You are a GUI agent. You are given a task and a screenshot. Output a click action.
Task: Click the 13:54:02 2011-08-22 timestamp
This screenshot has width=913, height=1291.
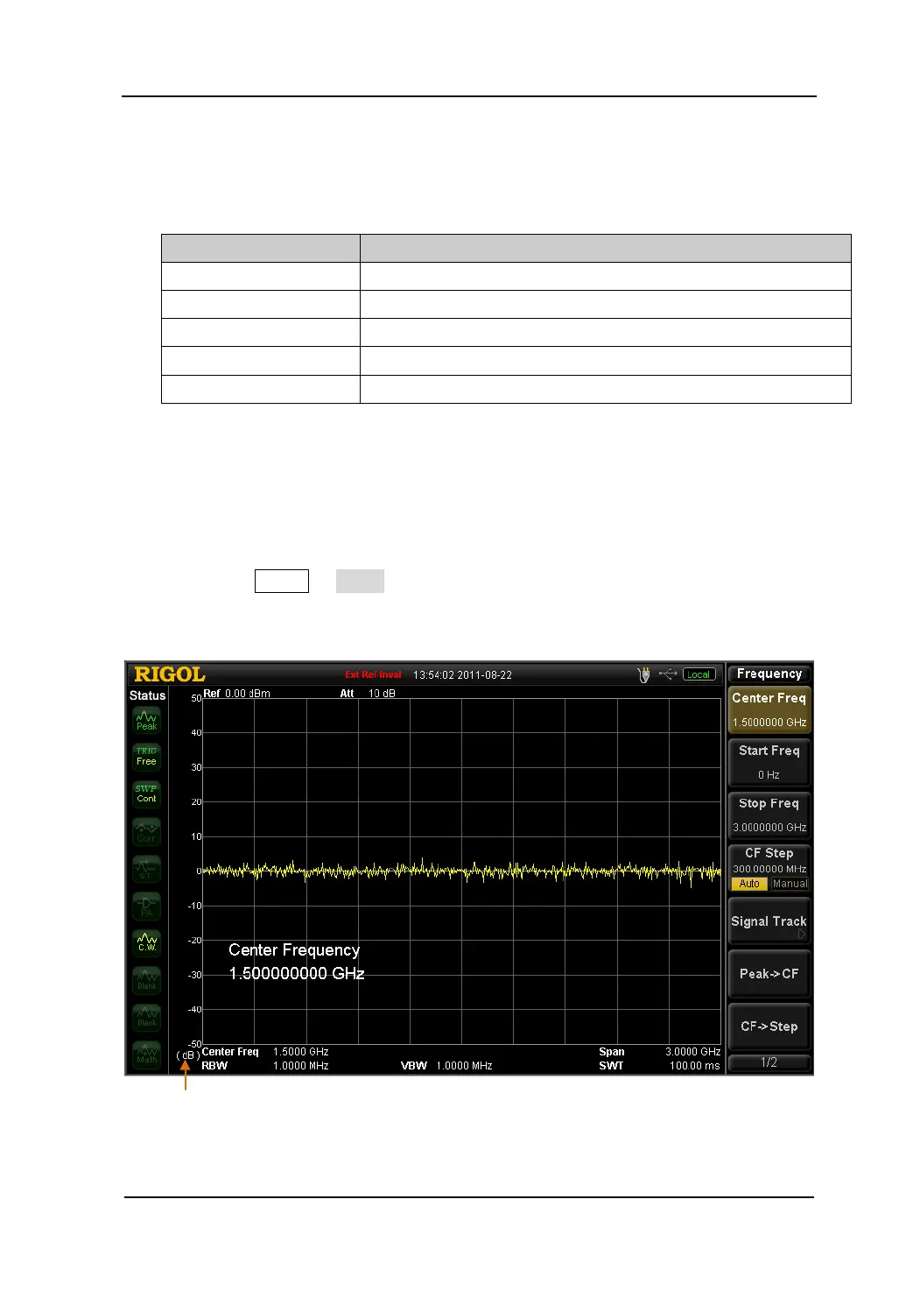462,675
